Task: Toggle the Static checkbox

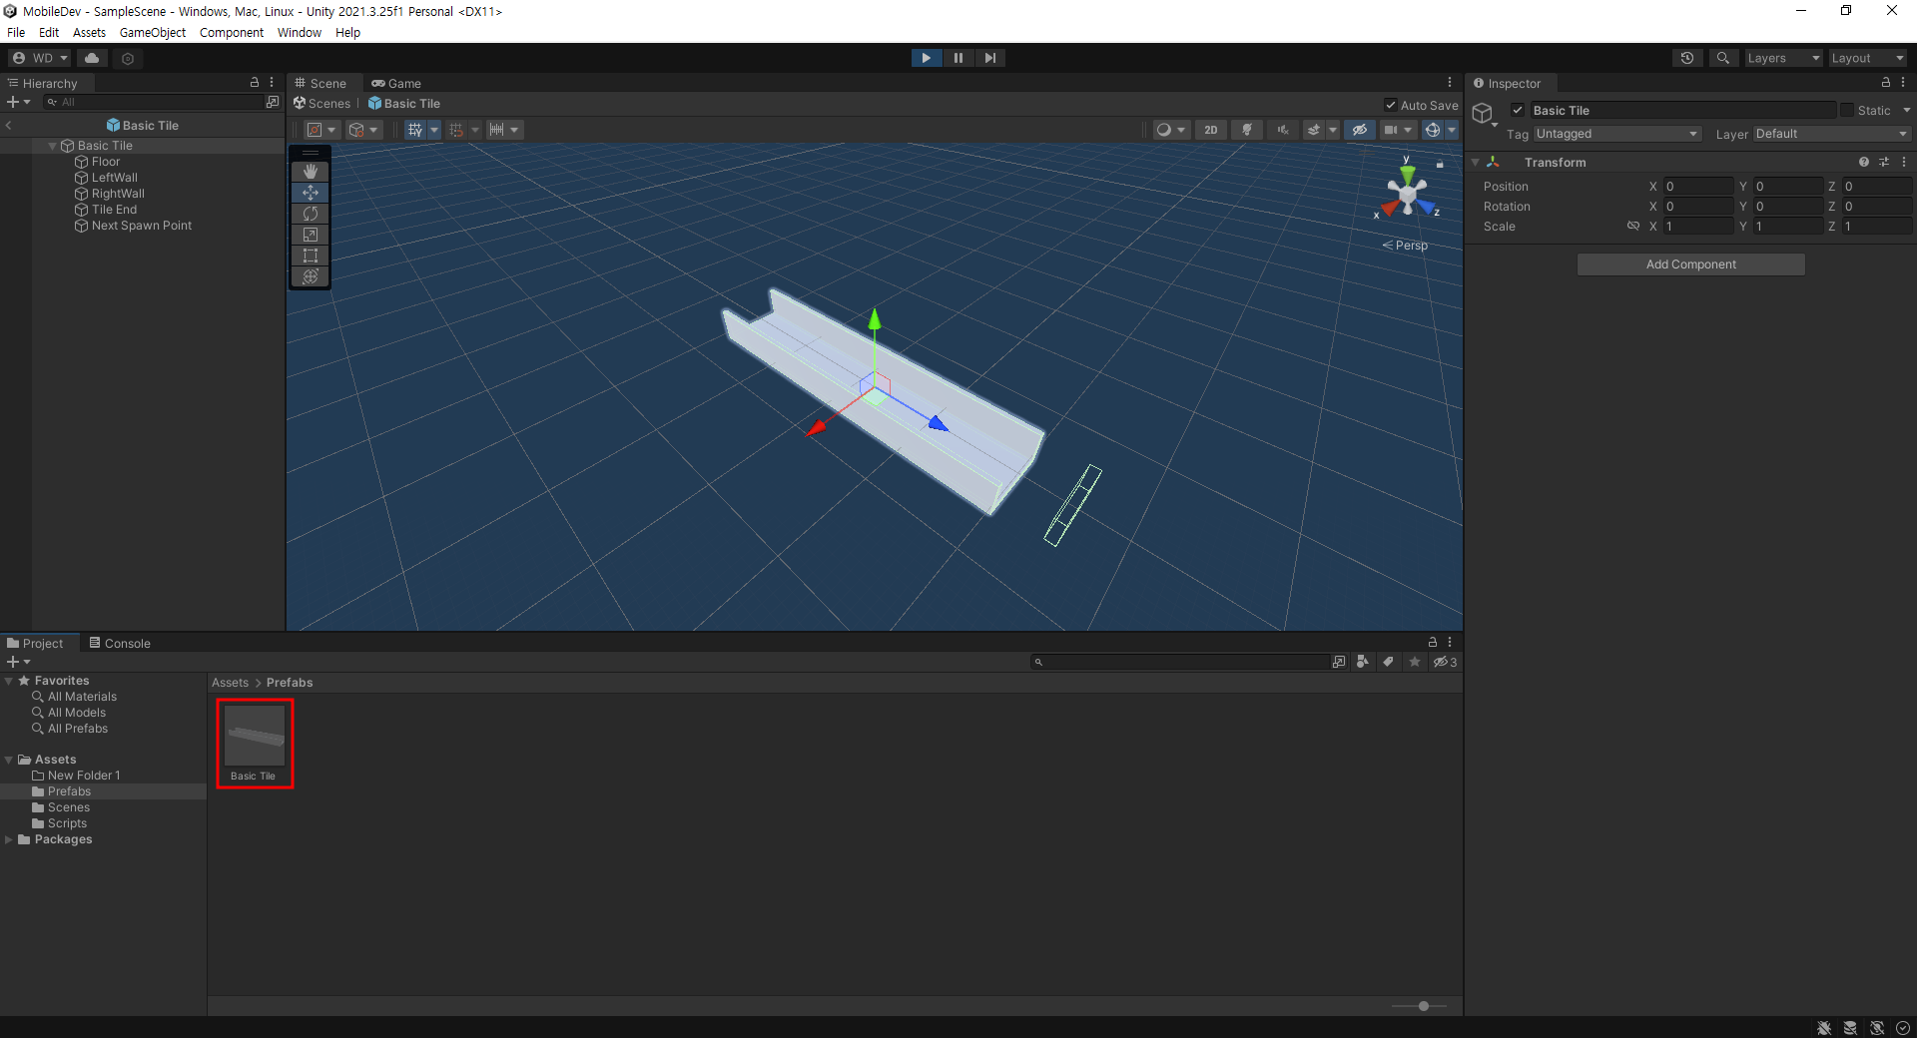Action: pyautogui.click(x=1847, y=111)
